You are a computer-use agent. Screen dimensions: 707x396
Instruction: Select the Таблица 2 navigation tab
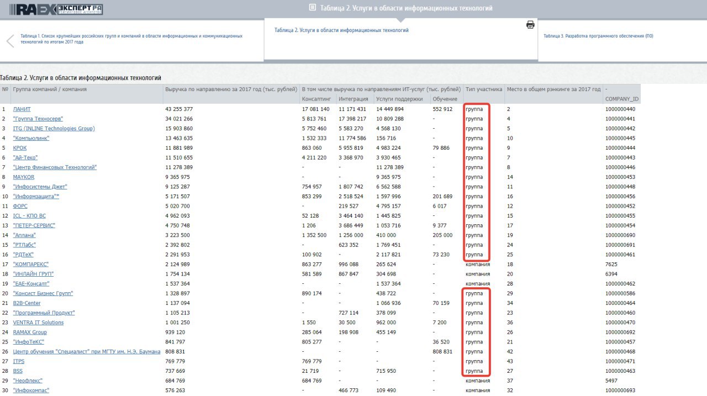(x=341, y=30)
